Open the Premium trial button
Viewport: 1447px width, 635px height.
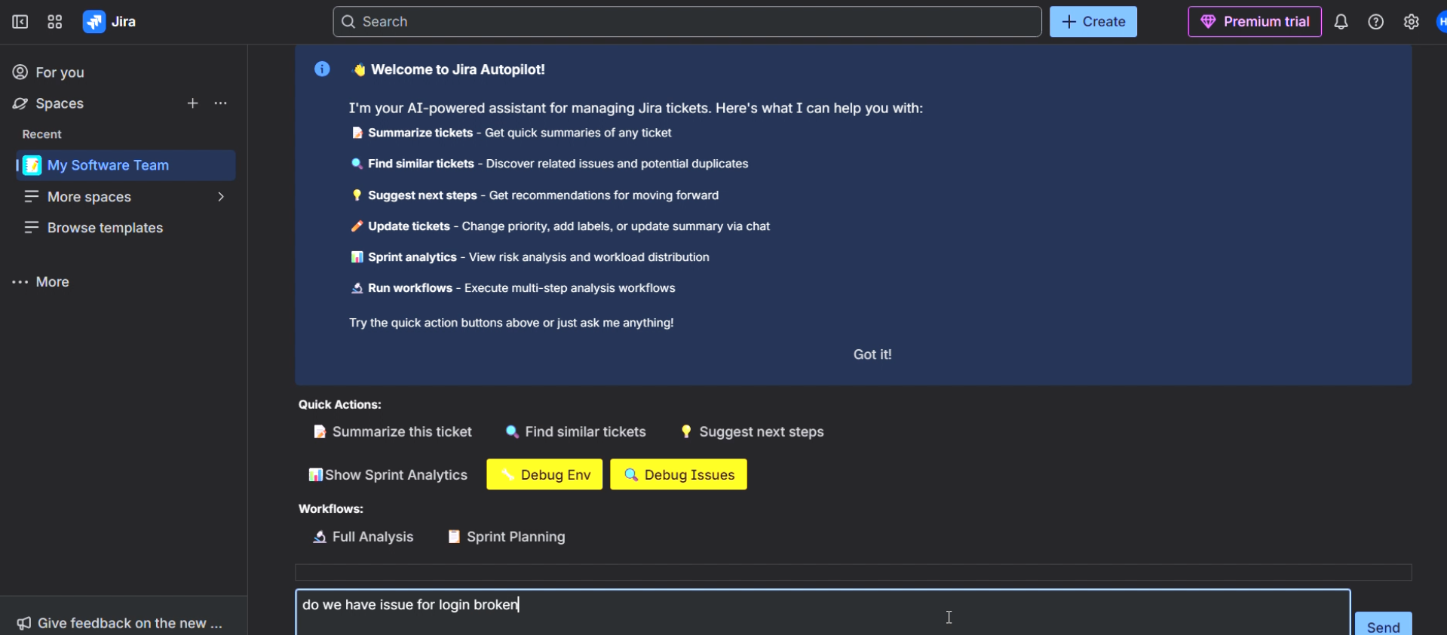coord(1255,22)
